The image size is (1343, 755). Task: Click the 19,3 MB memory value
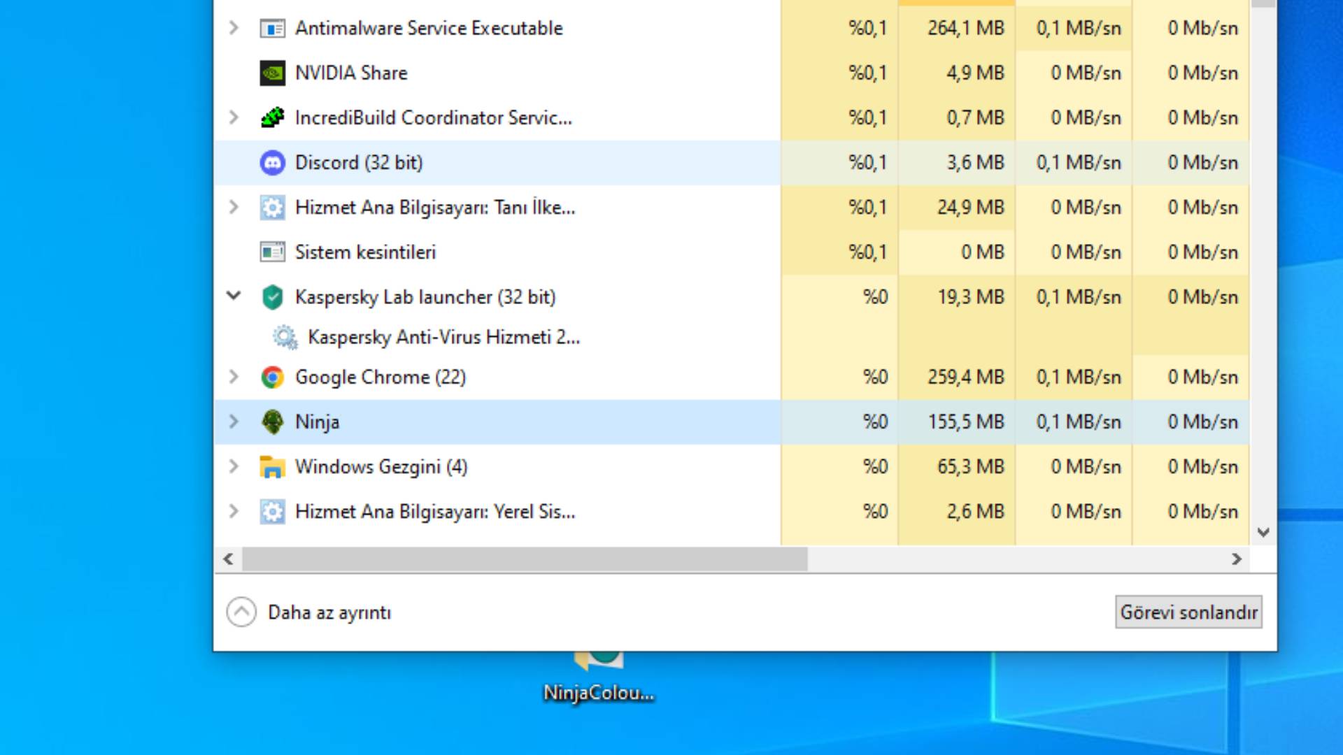click(x=971, y=297)
